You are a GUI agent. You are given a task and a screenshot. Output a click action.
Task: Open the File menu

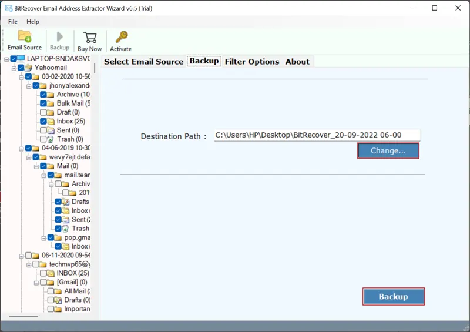(13, 22)
